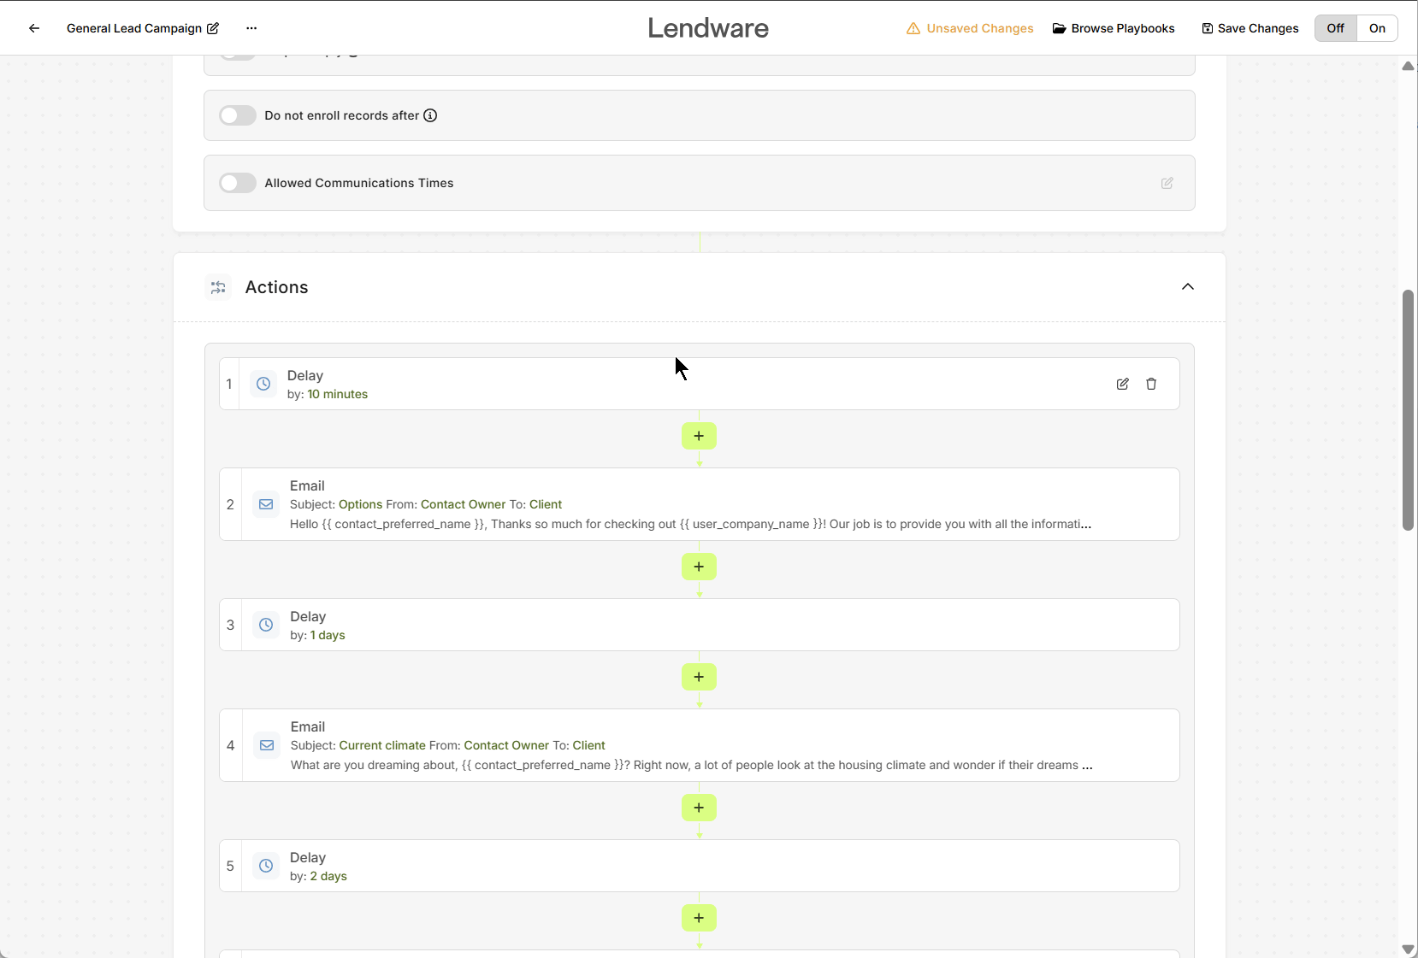Edit the General Lead Campaign name

[213, 28]
